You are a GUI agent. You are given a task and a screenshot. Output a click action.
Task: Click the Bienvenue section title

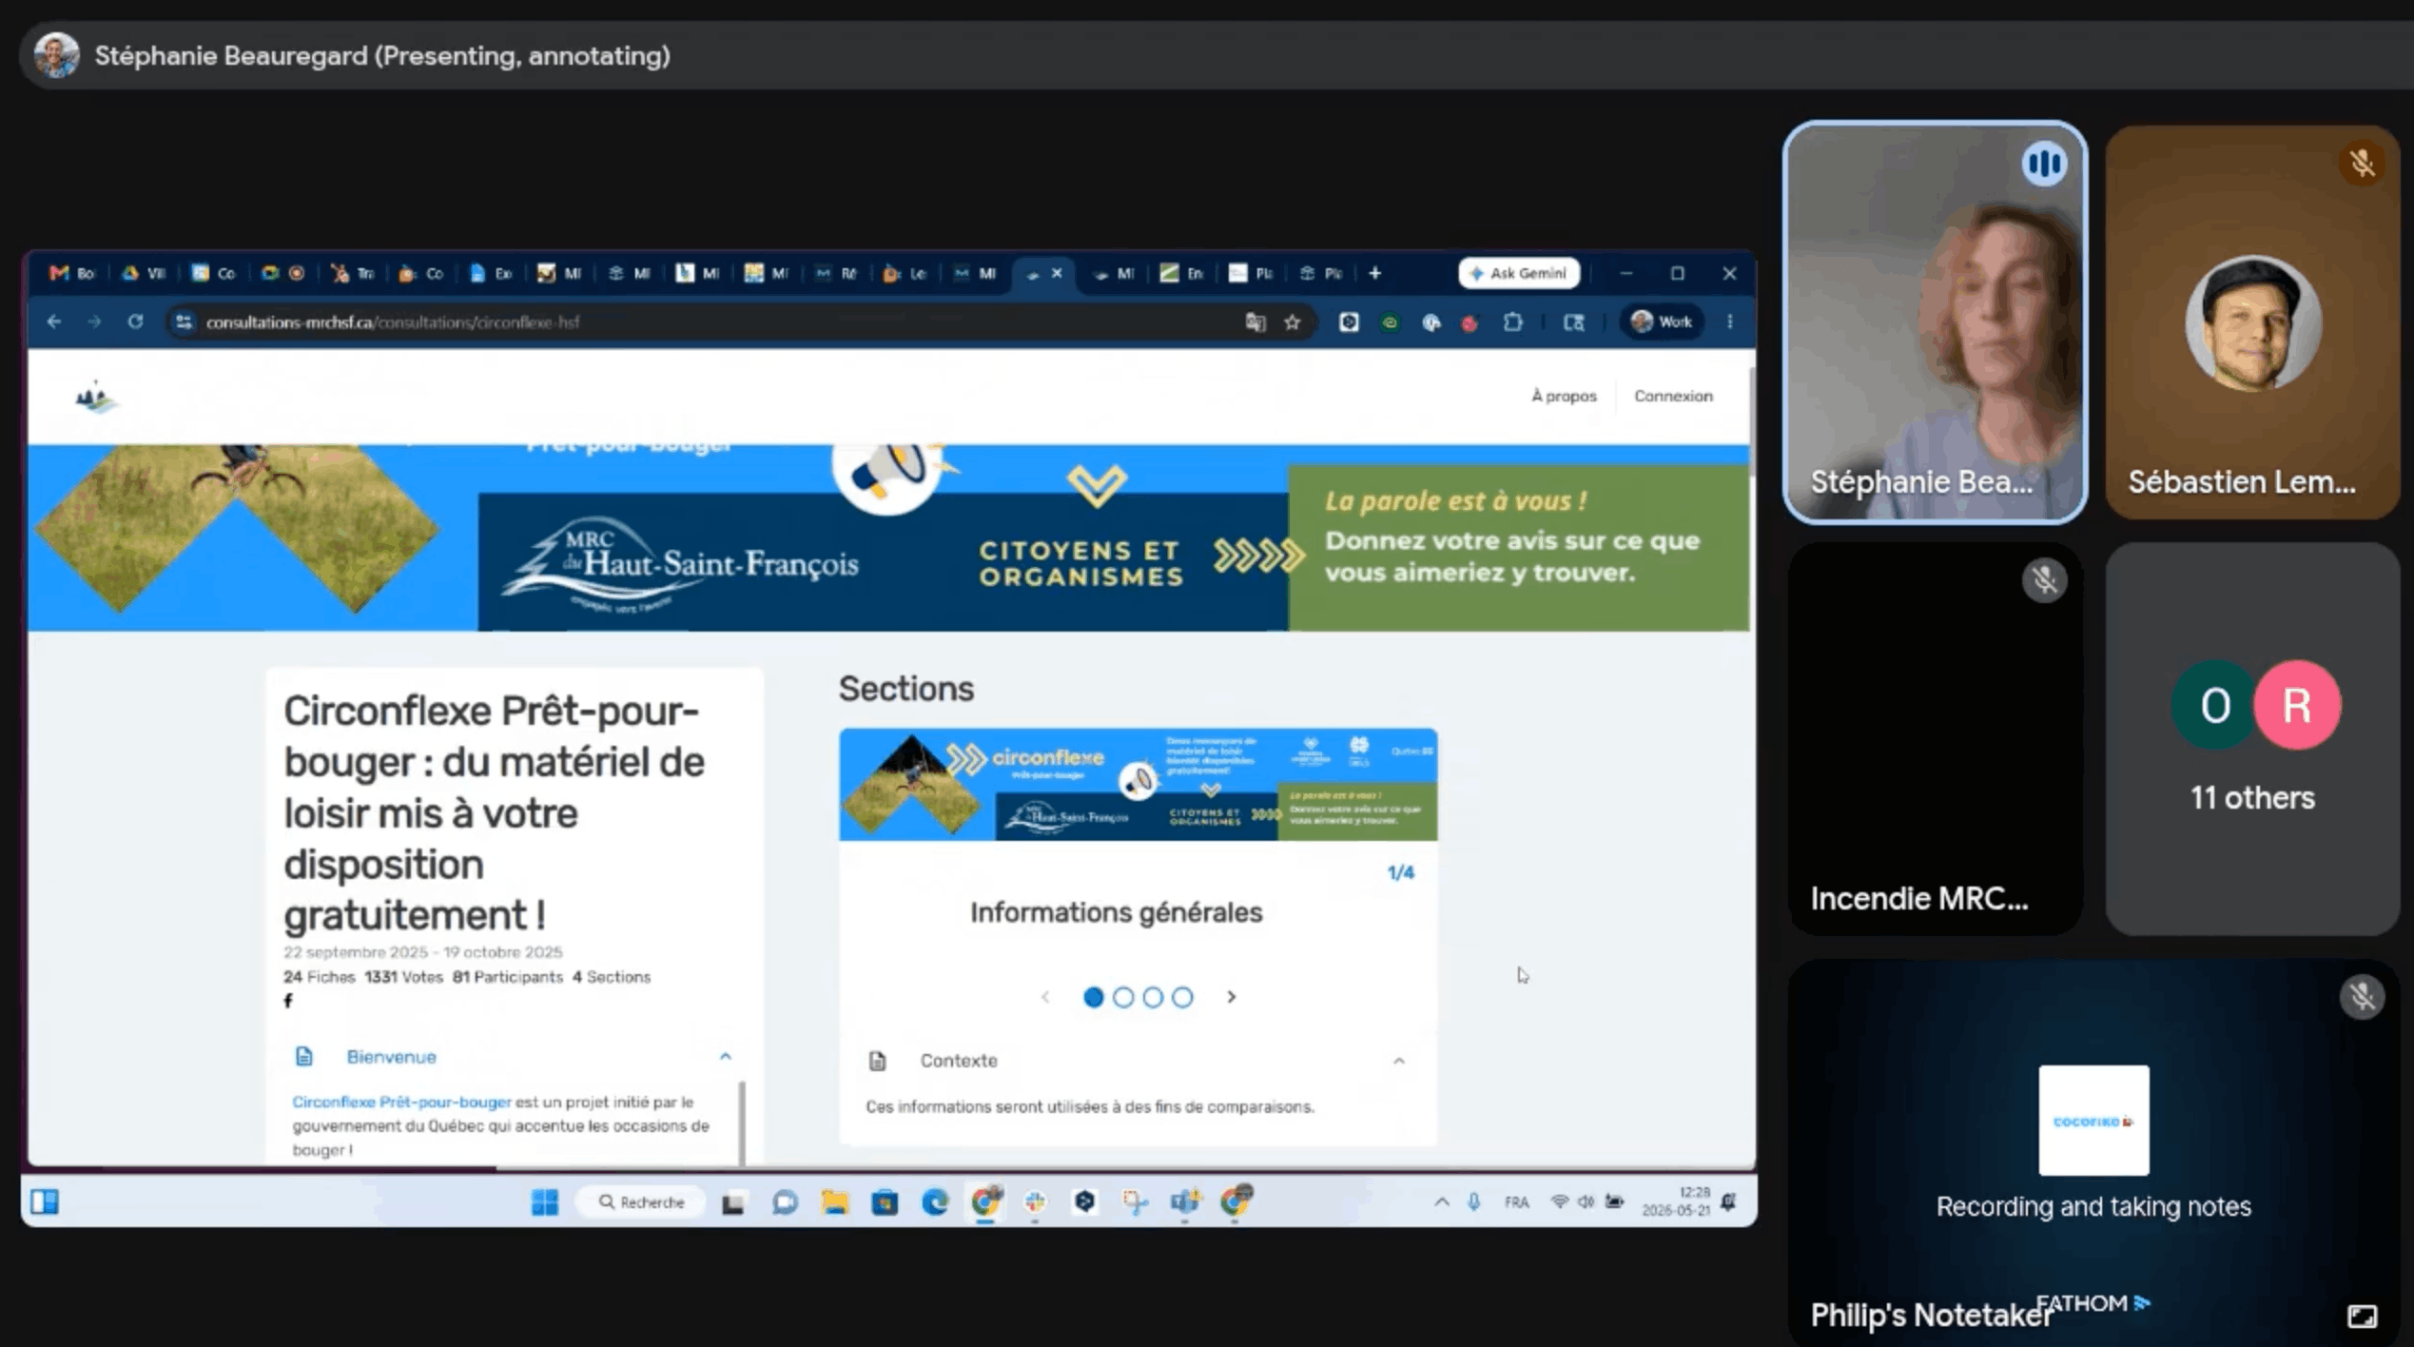[x=391, y=1057]
